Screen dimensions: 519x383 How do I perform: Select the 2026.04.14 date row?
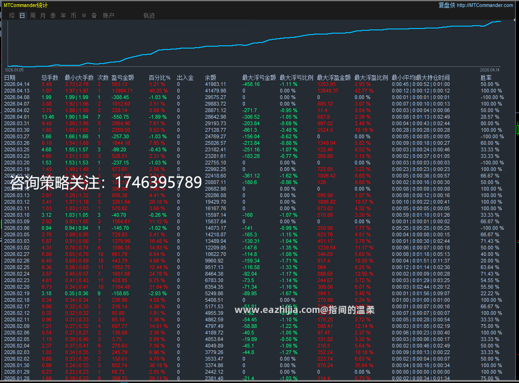254,85
